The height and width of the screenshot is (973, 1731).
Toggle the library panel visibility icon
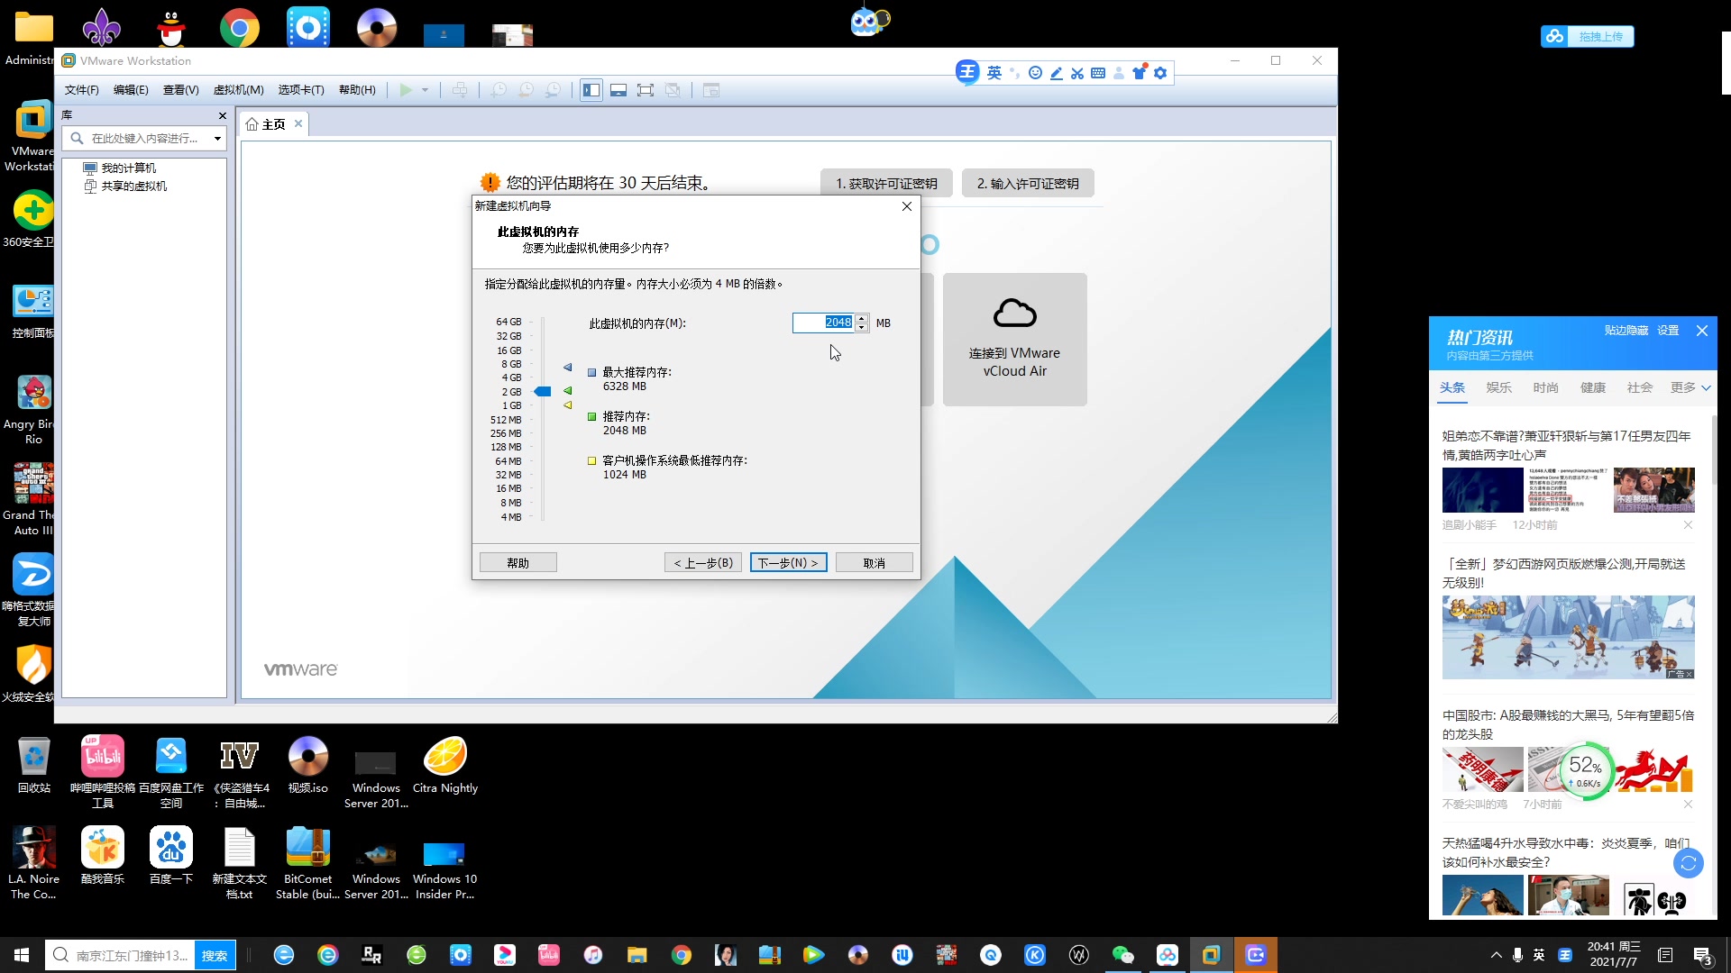591,90
